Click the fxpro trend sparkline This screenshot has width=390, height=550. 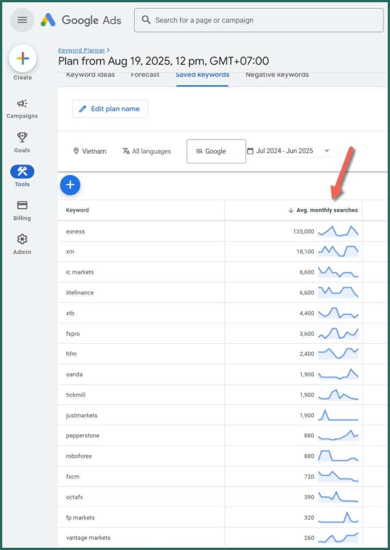[338, 333]
